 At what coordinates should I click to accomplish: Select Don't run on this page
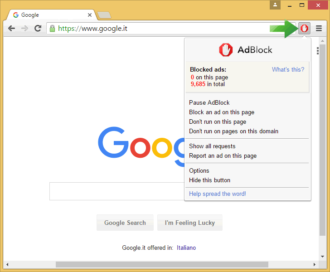[218, 121]
